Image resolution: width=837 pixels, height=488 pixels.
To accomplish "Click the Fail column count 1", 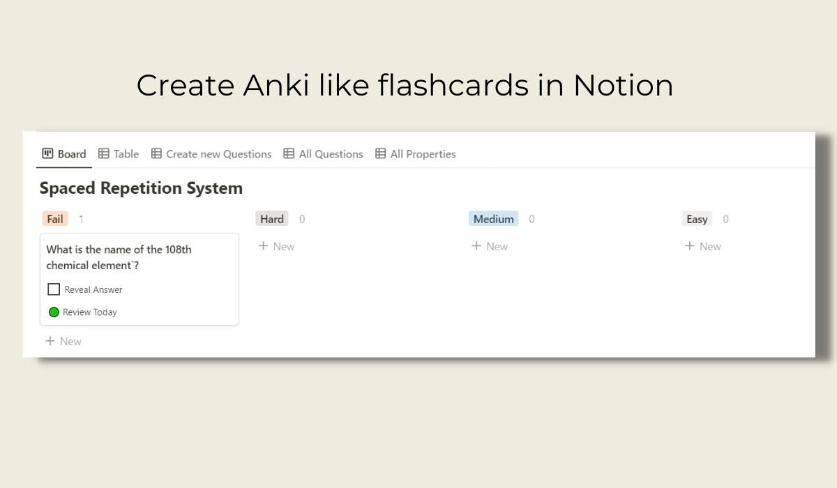I will click(x=81, y=219).
